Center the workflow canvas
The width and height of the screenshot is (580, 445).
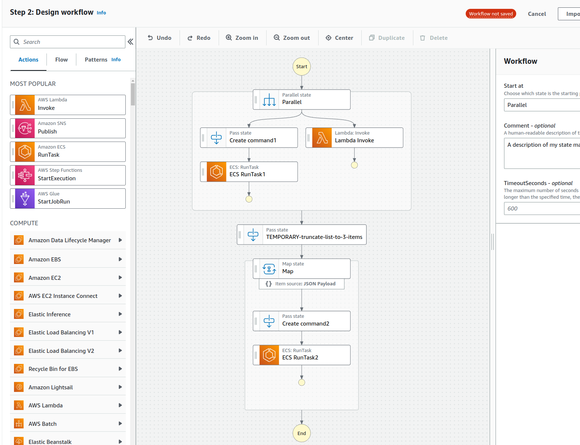tap(340, 38)
